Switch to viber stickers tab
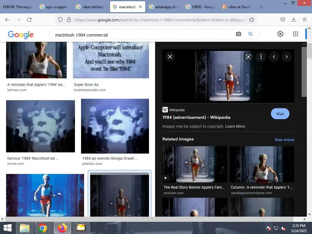The image size is (312, 234). click(90, 7)
